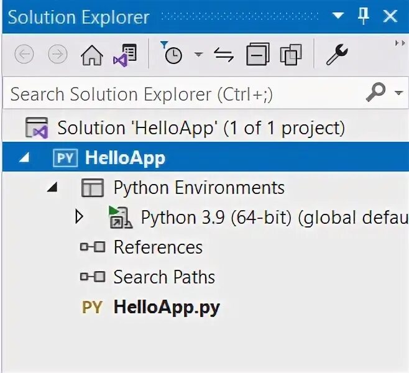
Task: Toggle Auto Hide pin for Solution Explorer
Action: 364,17
